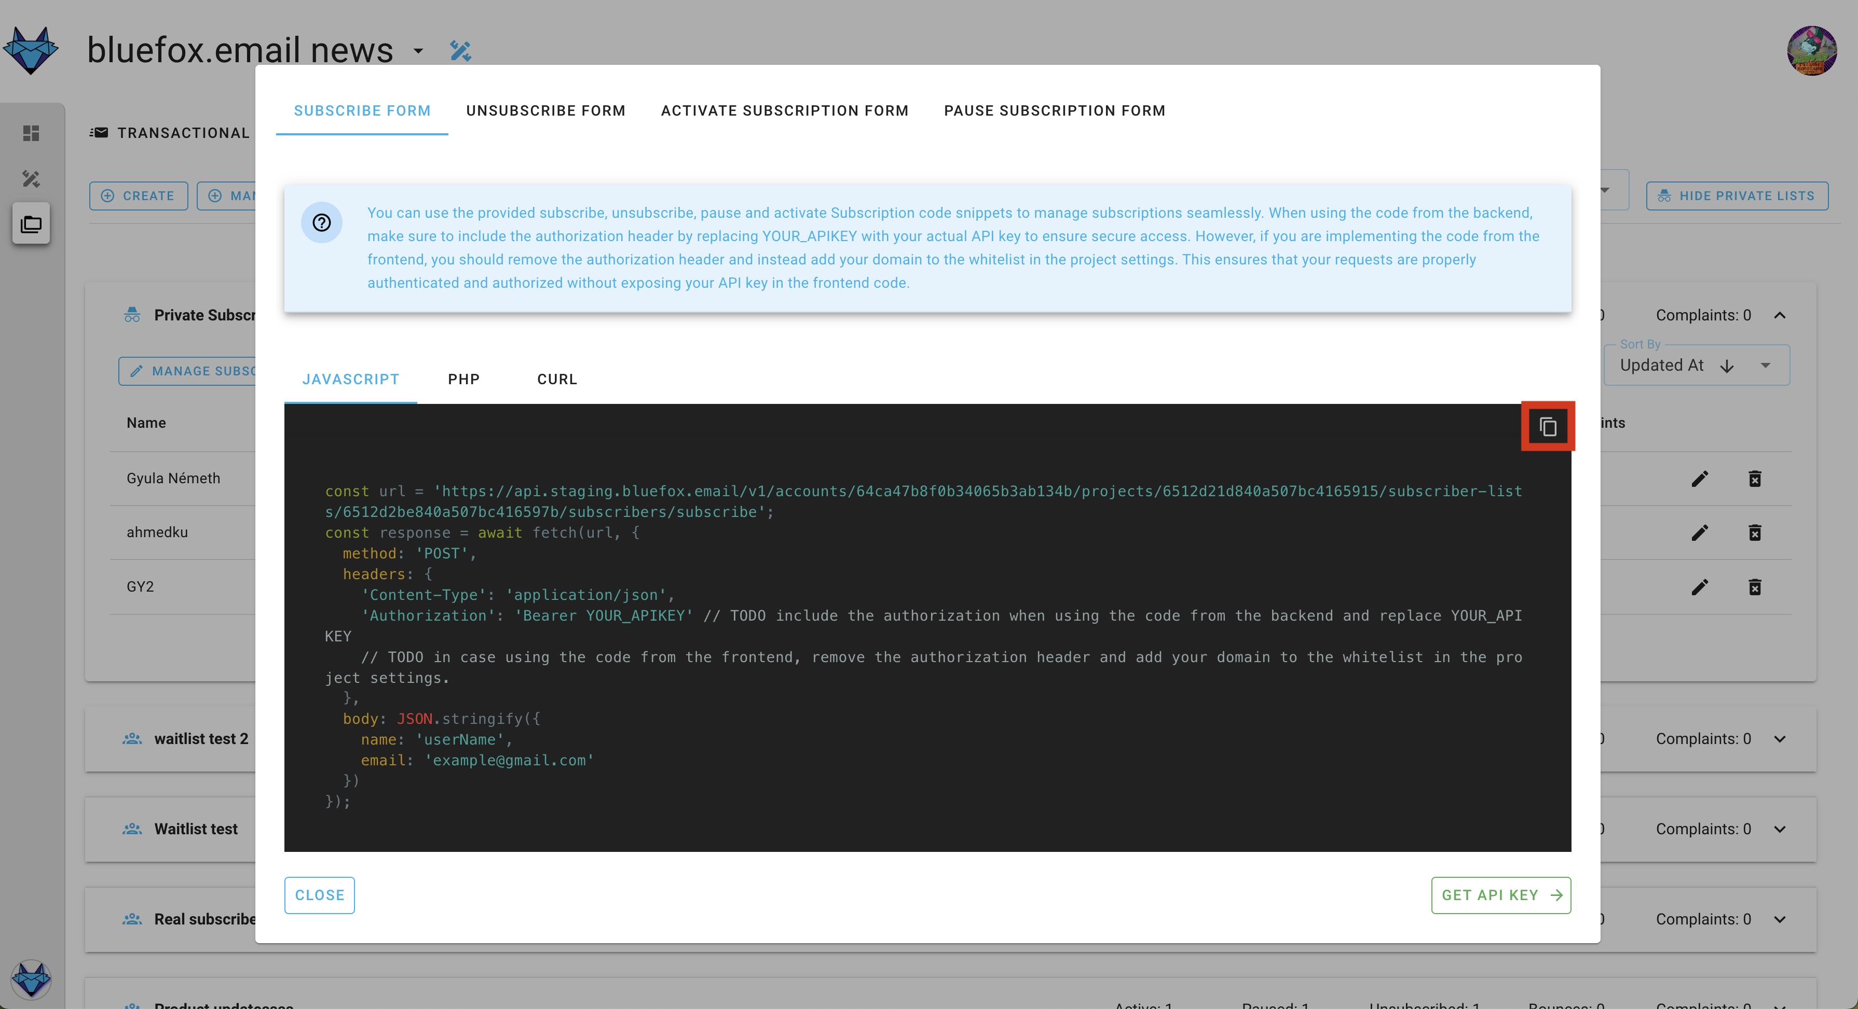Select the UNSUBSCRIBE FORM tab
1858x1009 pixels.
click(x=546, y=110)
